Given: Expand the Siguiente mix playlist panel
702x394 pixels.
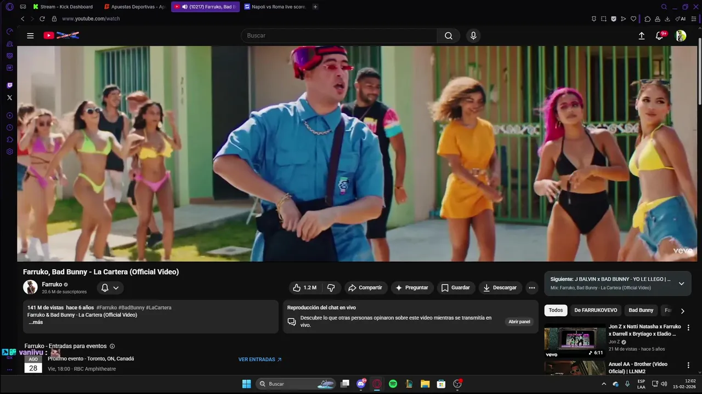Looking at the screenshot, I should pyautogui.click(x=681, y=283).
